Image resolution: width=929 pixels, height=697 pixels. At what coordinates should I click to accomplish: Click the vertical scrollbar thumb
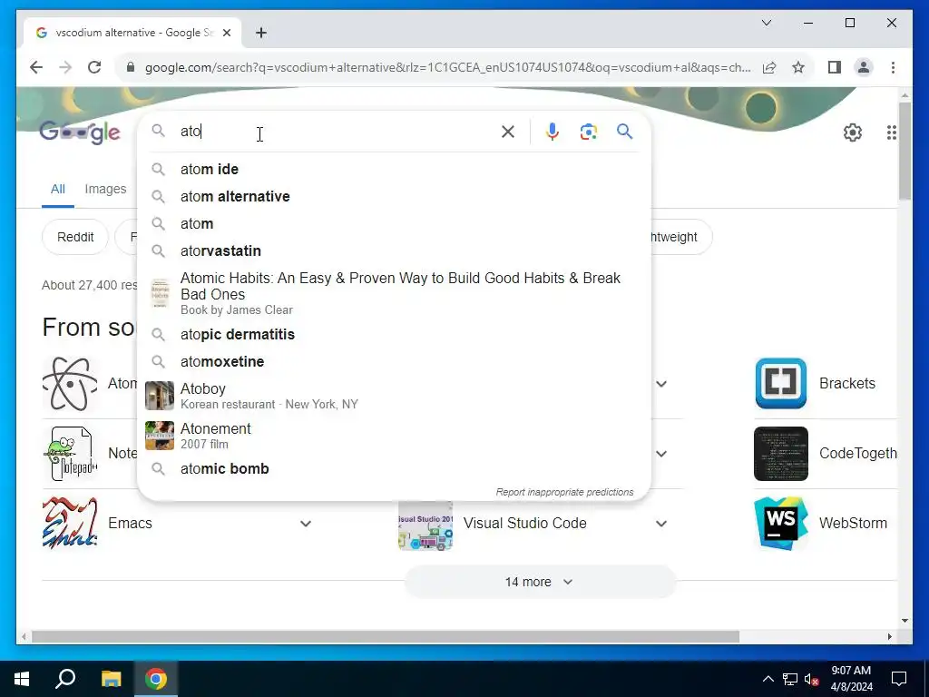pyautogui.click(x=905, y=152)
